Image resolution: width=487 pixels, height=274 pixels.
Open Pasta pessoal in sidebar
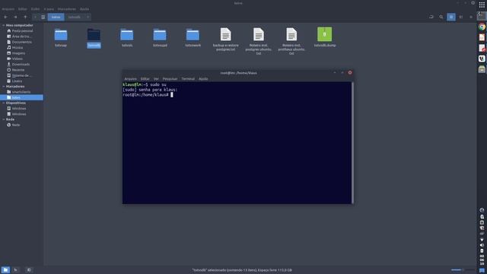click(x=21, y=30)
